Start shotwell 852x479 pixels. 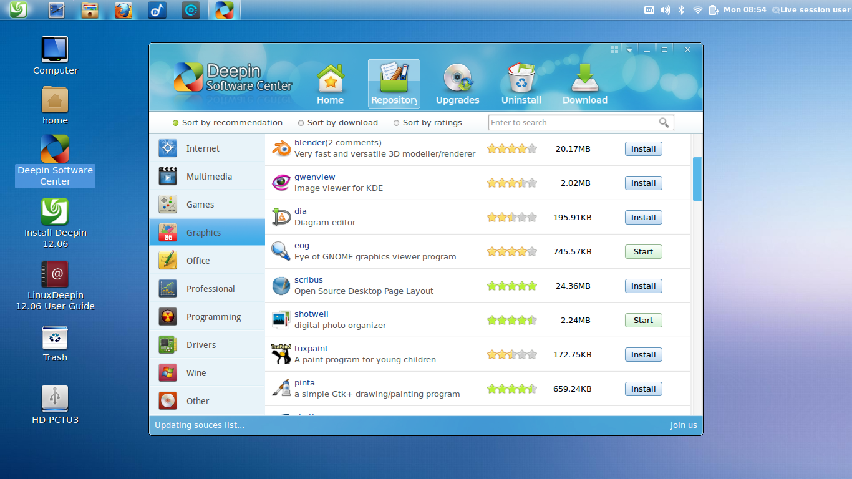pyautogui.click(x=643, y=320)
